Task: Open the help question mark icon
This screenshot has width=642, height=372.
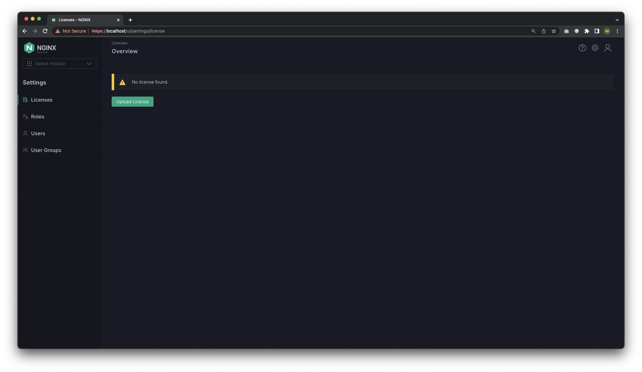Action: [x=582, y=48]
